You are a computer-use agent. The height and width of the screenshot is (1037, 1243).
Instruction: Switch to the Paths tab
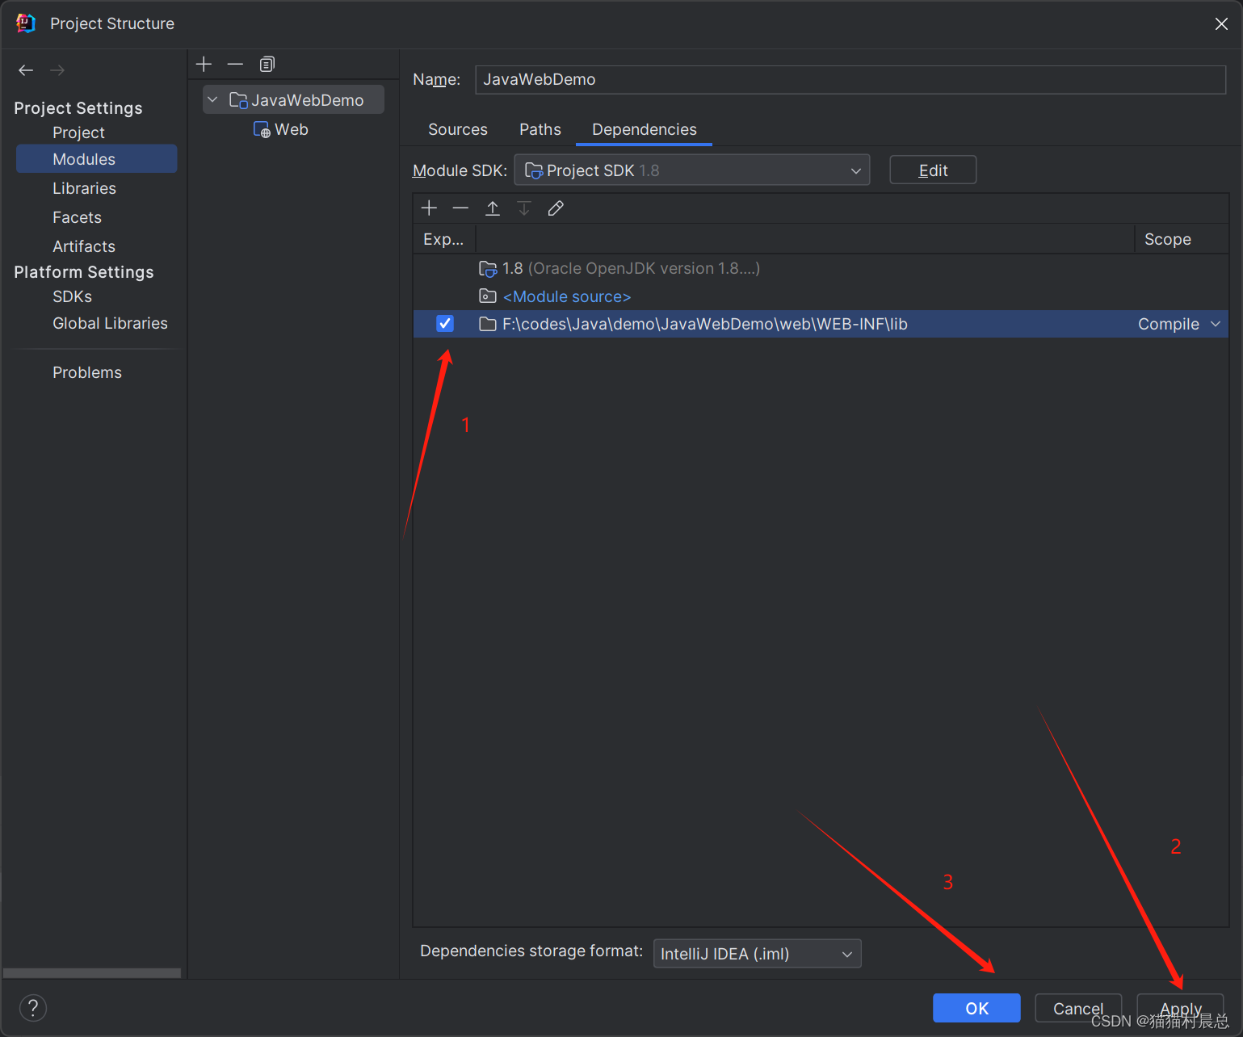coord(540,129)
